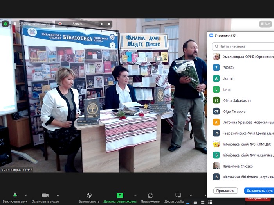Expand audio options arrow beside microphone
Image resolution: width=274 pixels, height=205 pixels.
26,195
